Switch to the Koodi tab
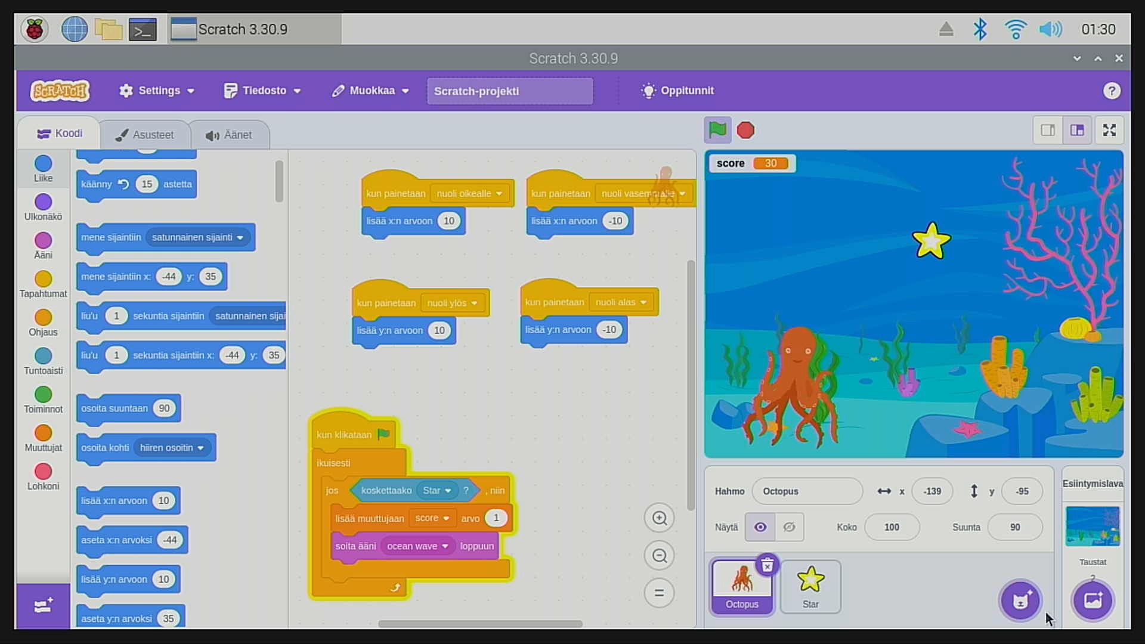 tap(60, 134)
